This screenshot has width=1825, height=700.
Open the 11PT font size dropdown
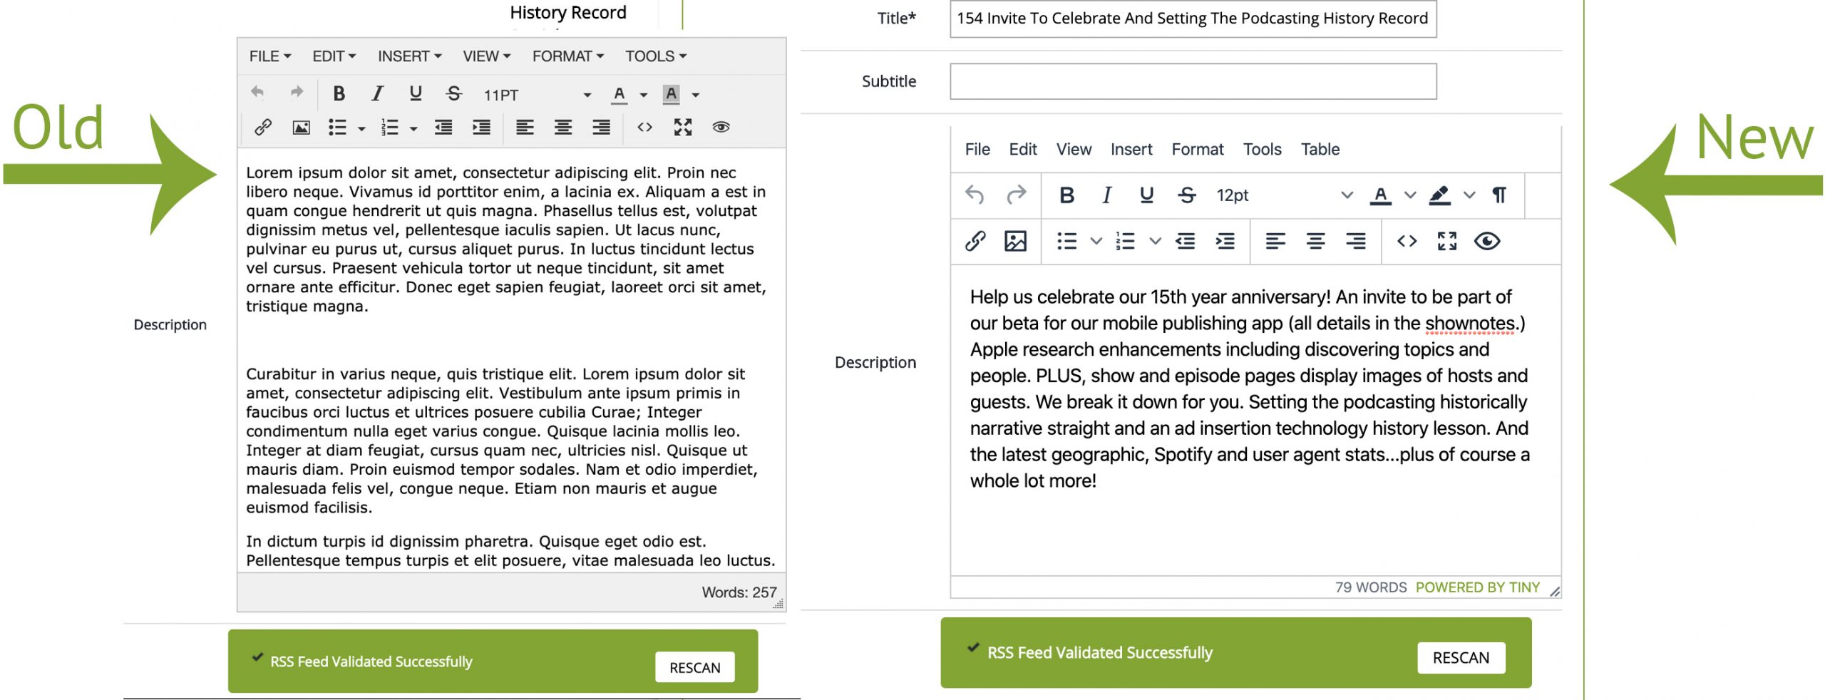[537, 95]
